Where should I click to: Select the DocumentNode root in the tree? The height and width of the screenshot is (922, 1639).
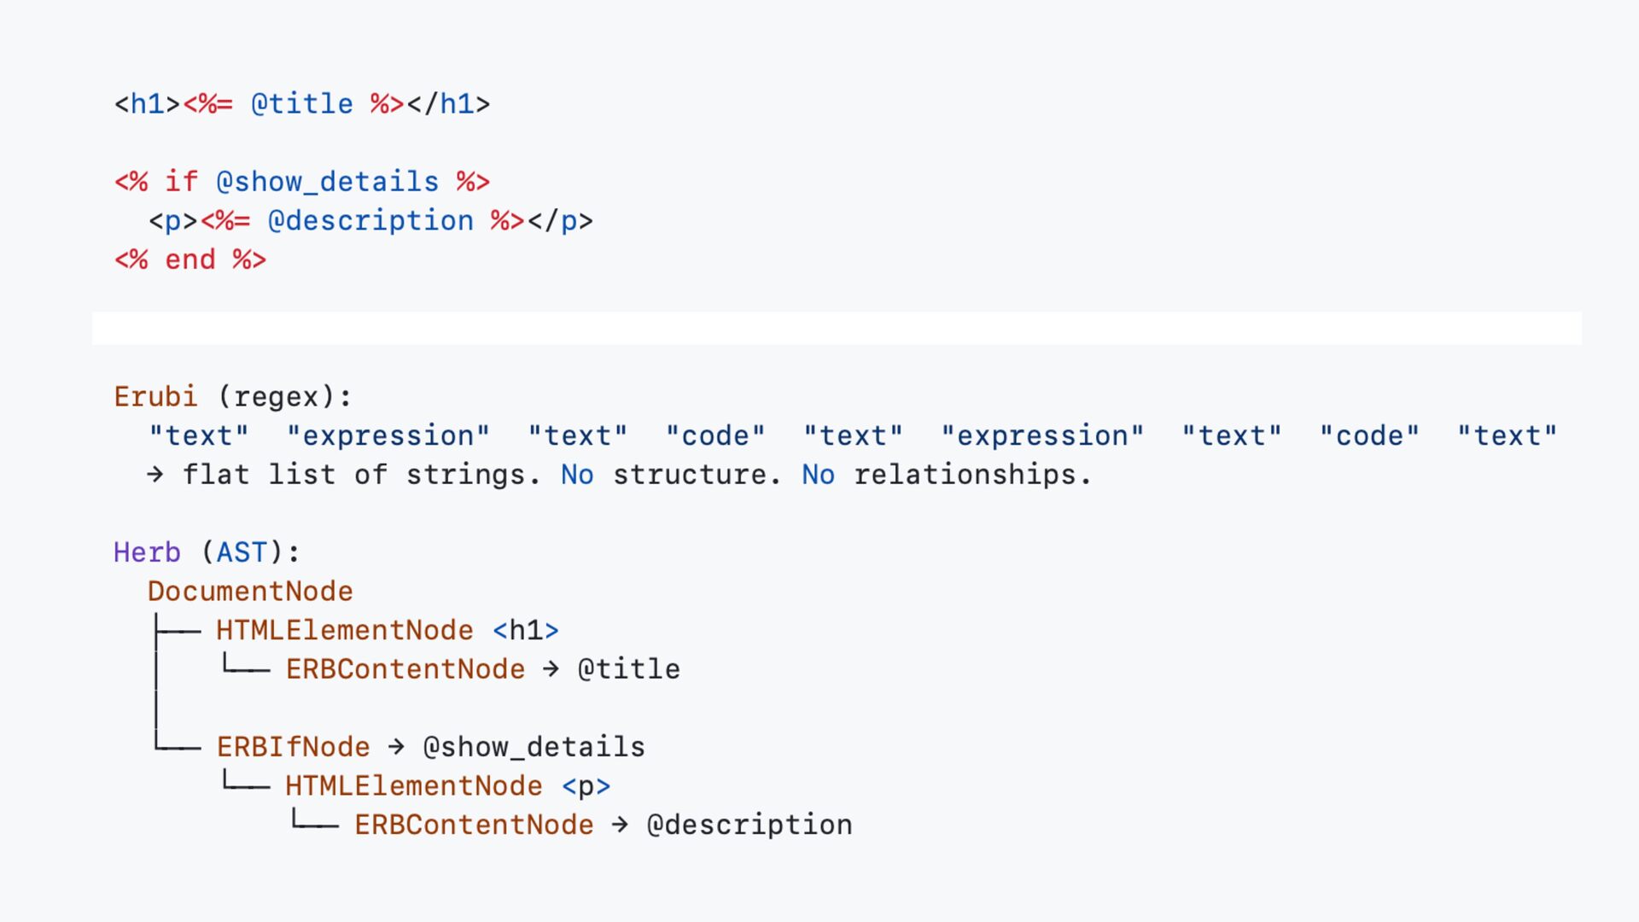(250, 592)
